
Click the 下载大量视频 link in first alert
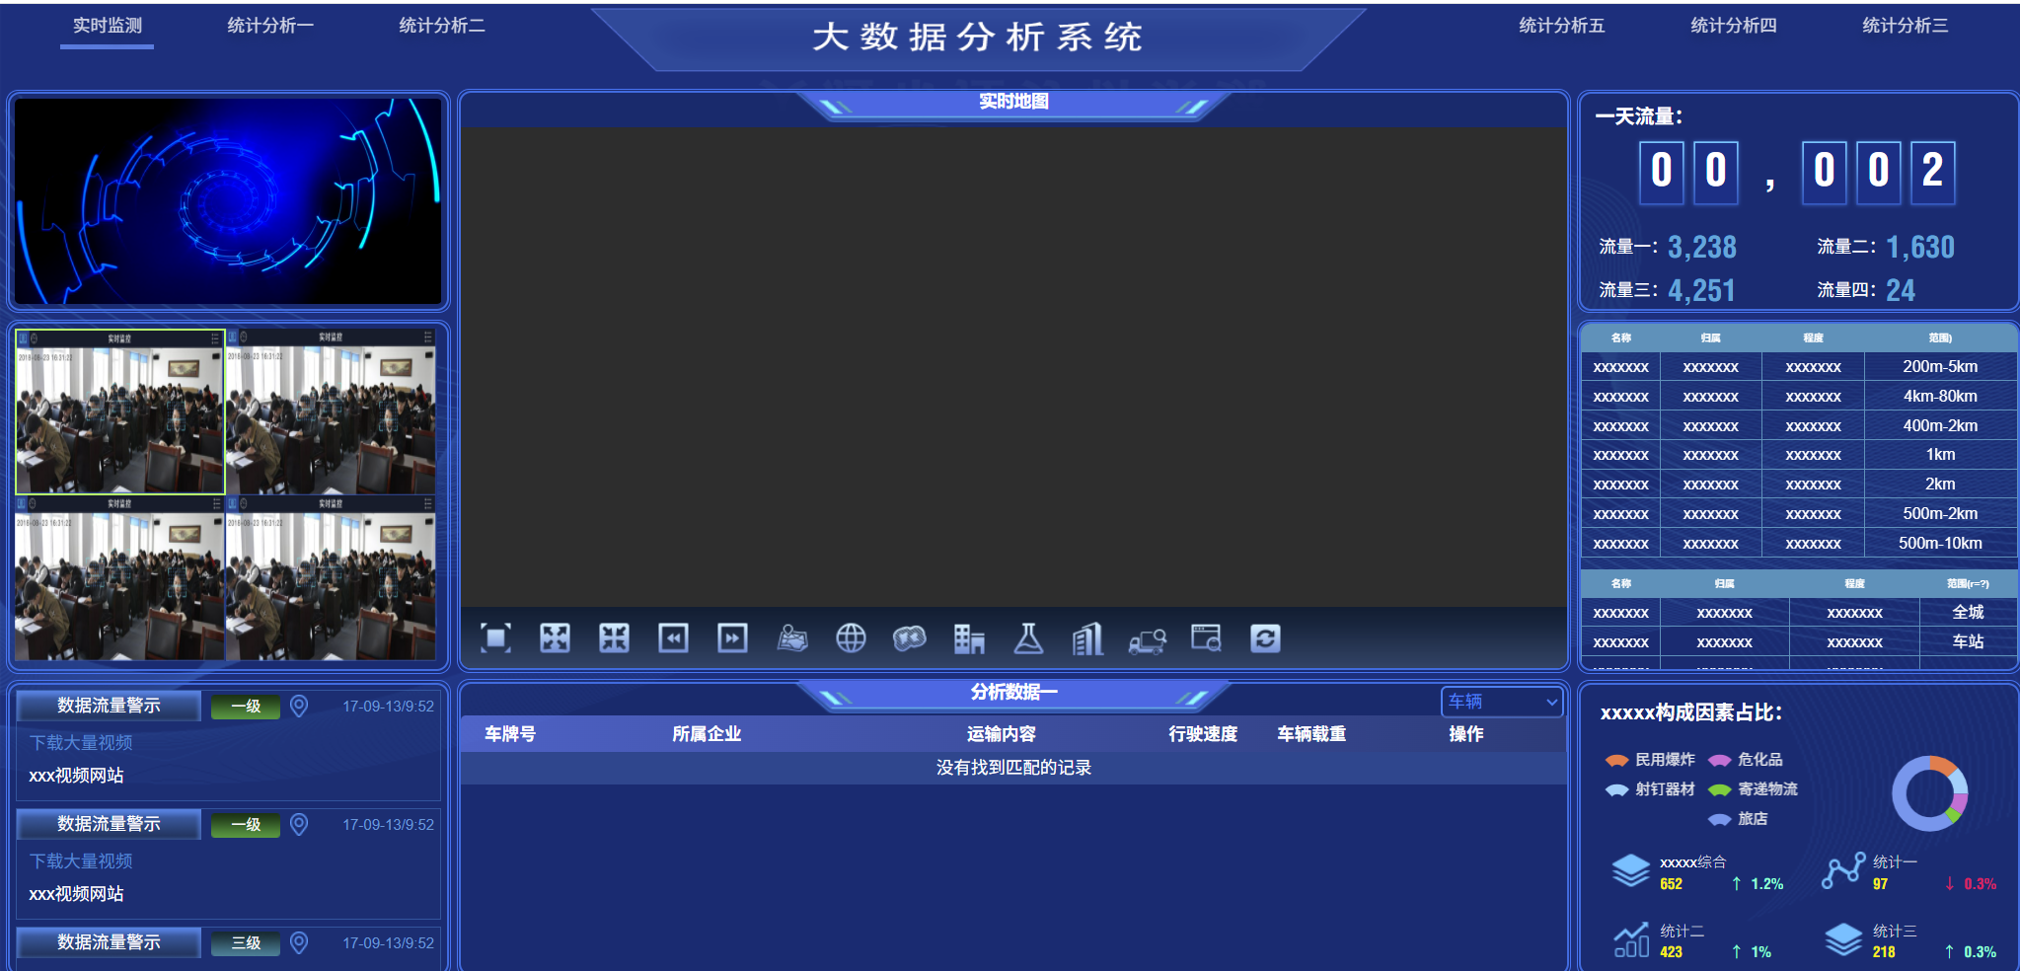coord(81,742)
